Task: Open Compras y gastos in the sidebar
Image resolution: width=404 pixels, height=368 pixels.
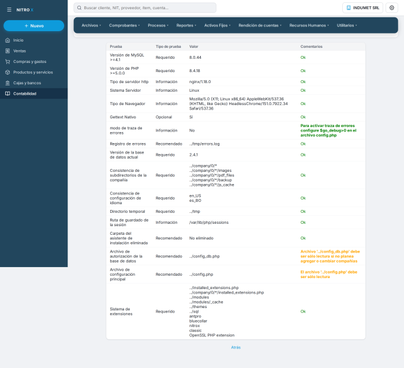Action: (x=33, y=62)
